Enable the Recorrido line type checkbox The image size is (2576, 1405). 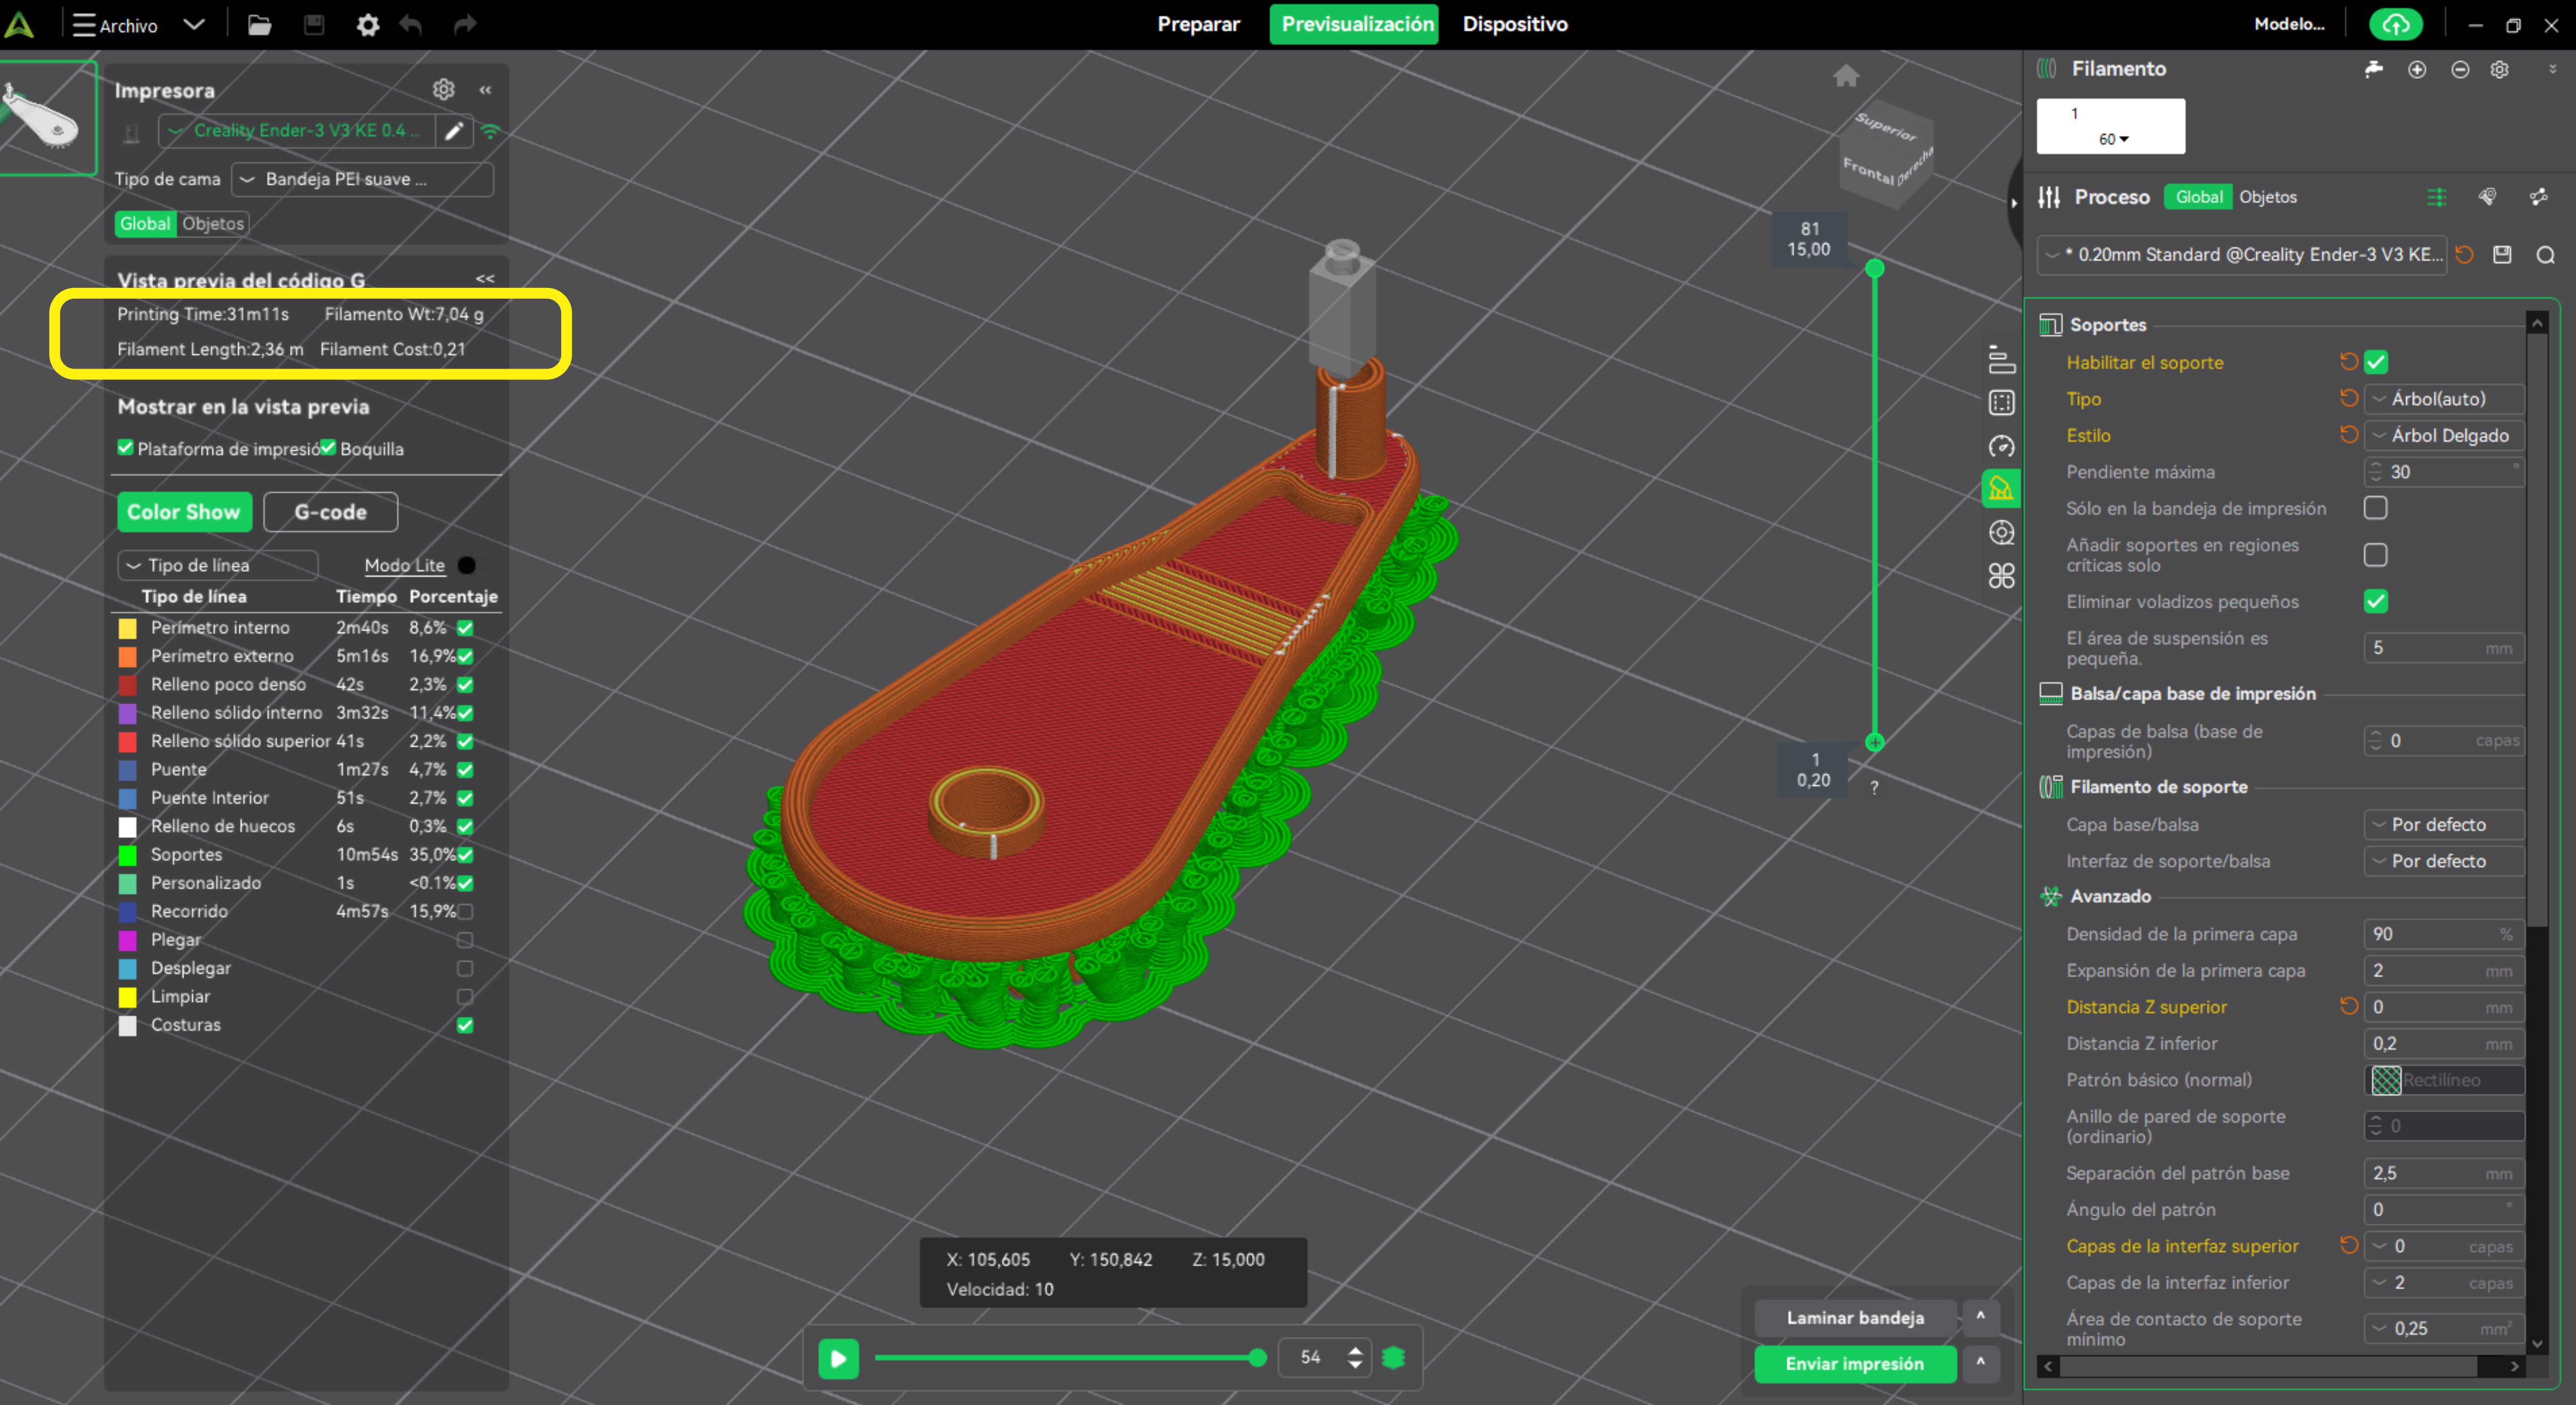(x=465, y=911)
